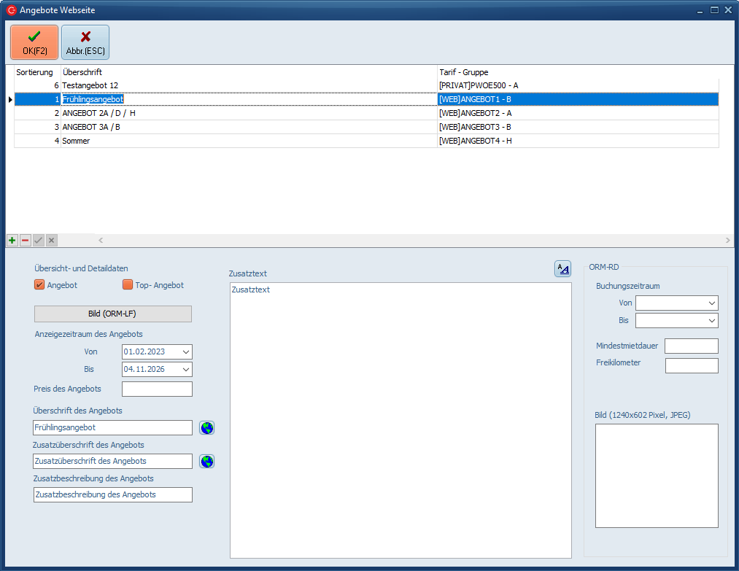Click the checkmark save record icon
The height and width of the screenshot is (571, 739).
(38, 241)
